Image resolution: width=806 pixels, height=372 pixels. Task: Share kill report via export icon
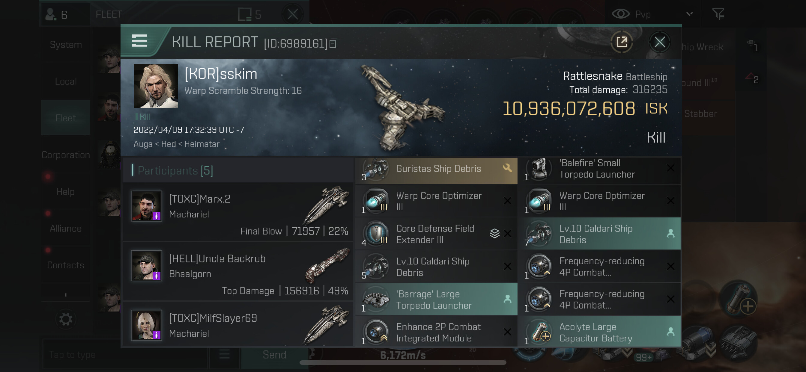(621, 42)
